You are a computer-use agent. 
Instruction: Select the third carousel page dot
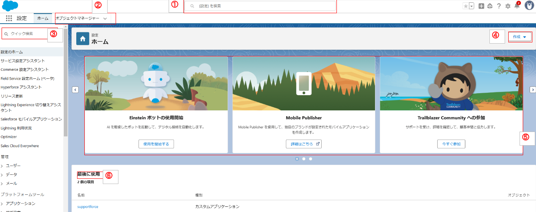tap(310, 159)
